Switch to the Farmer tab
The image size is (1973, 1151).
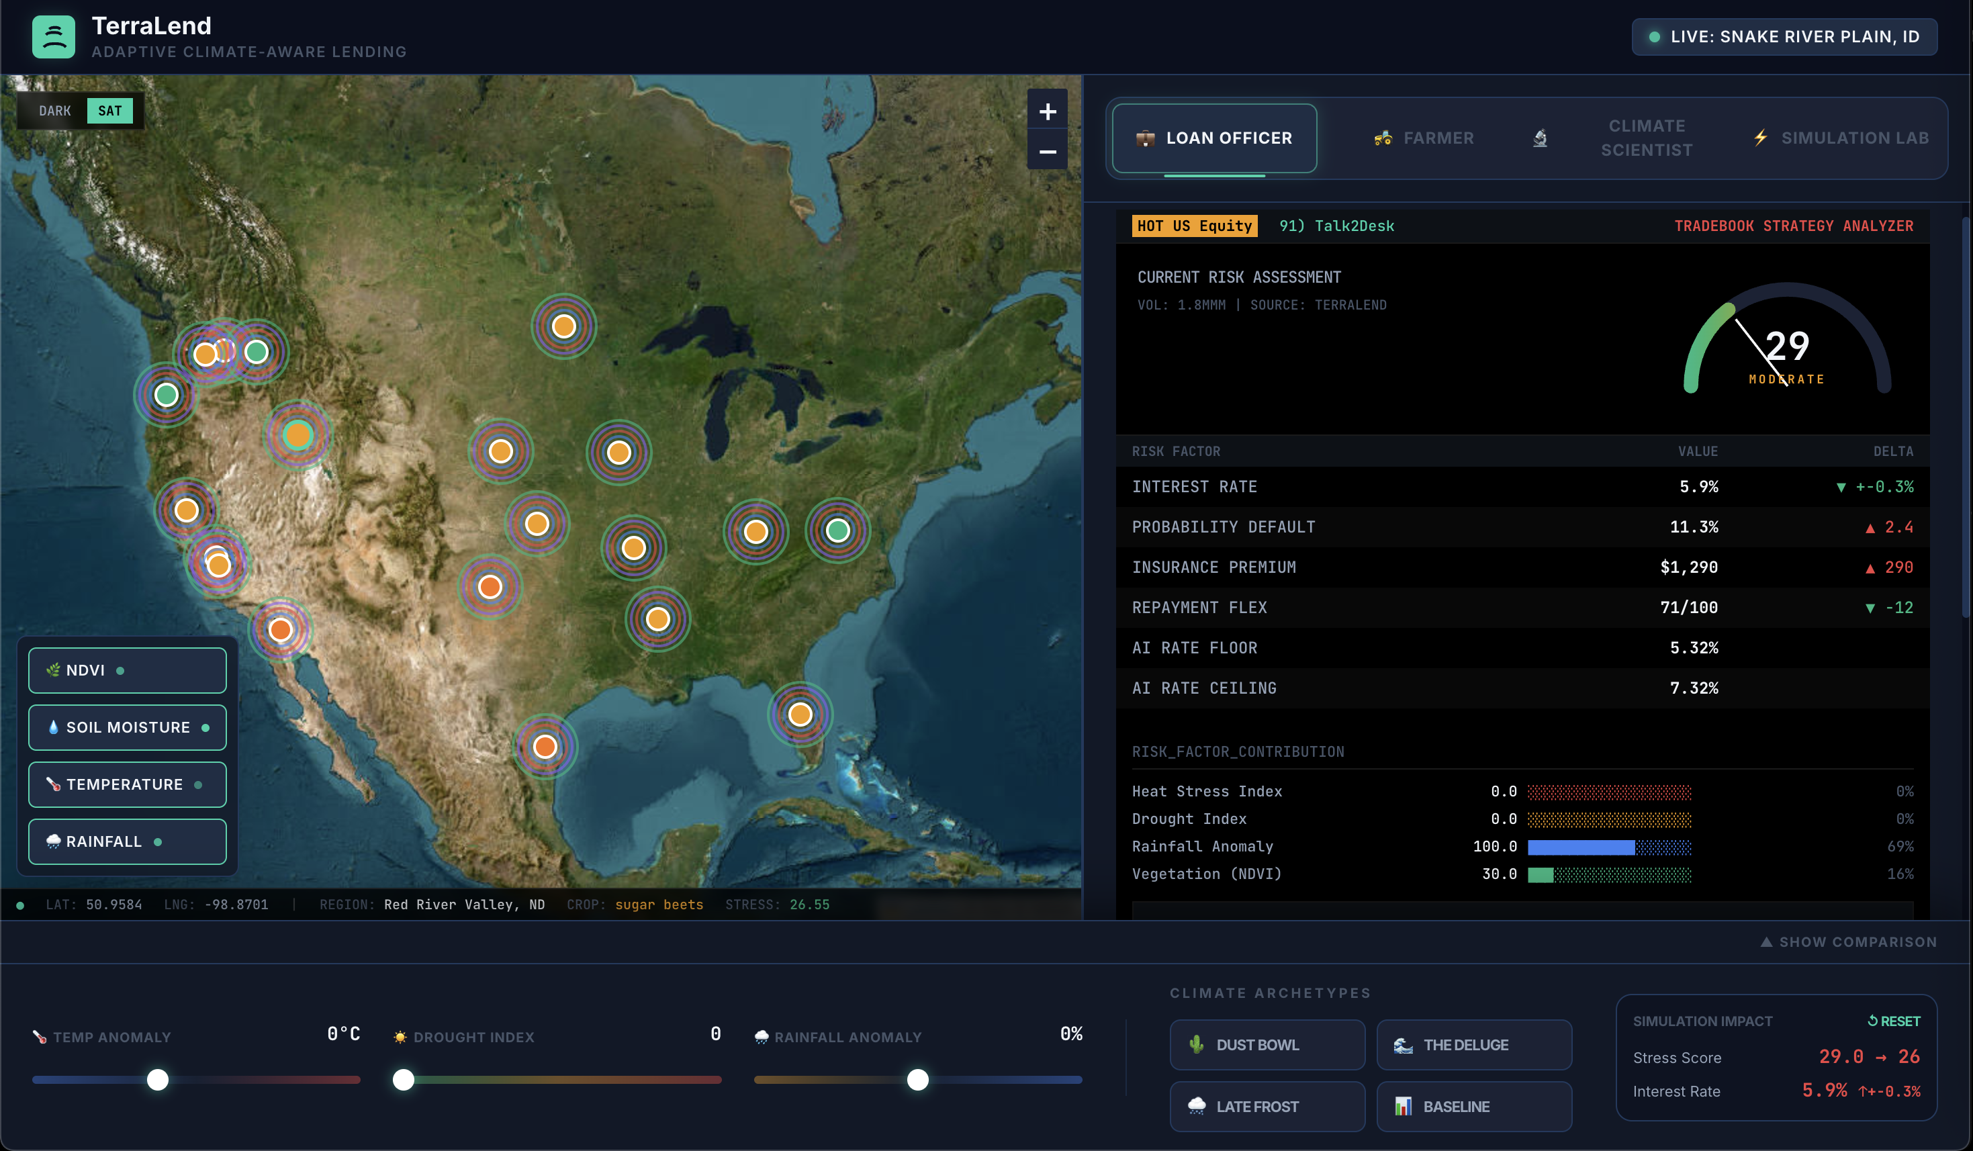coord(1424,138)
